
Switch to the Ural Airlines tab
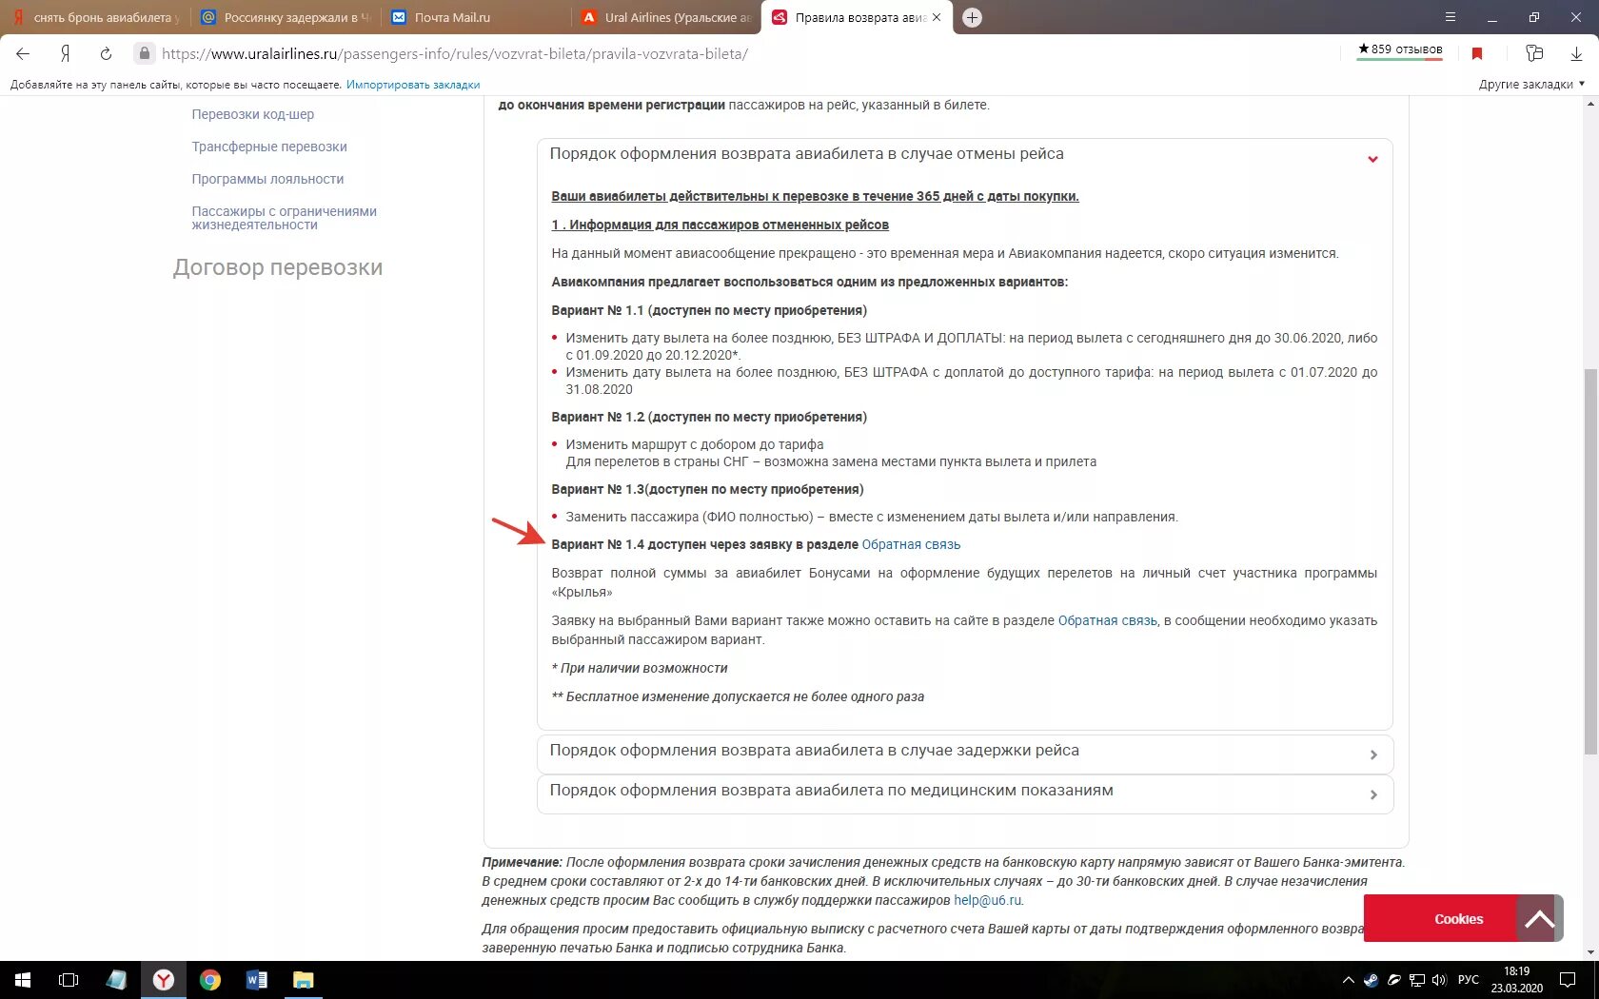(x=666, y=17)
